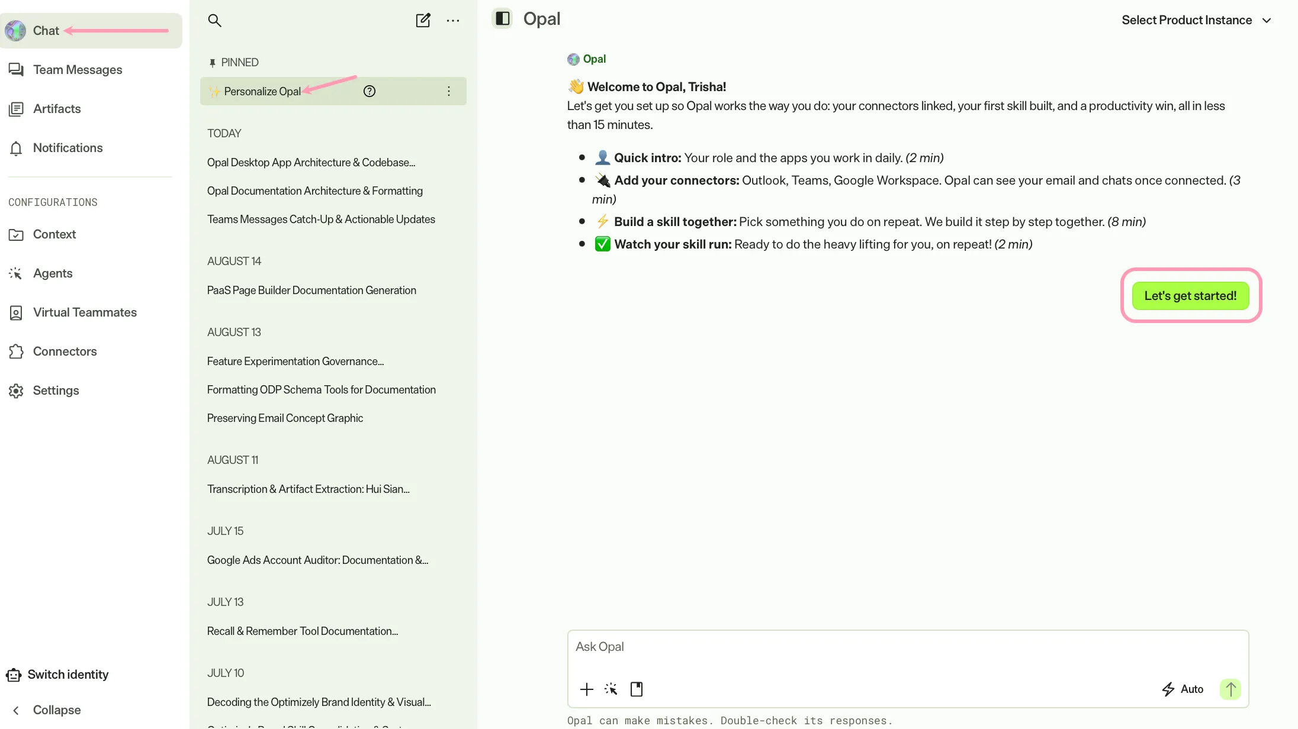The height and width of the screenshot is (729, 1298).
Task: Click the Switch identity robot icon
Action: point(14,675)
